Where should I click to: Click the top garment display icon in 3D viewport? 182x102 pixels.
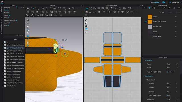(x=28, y=20)
